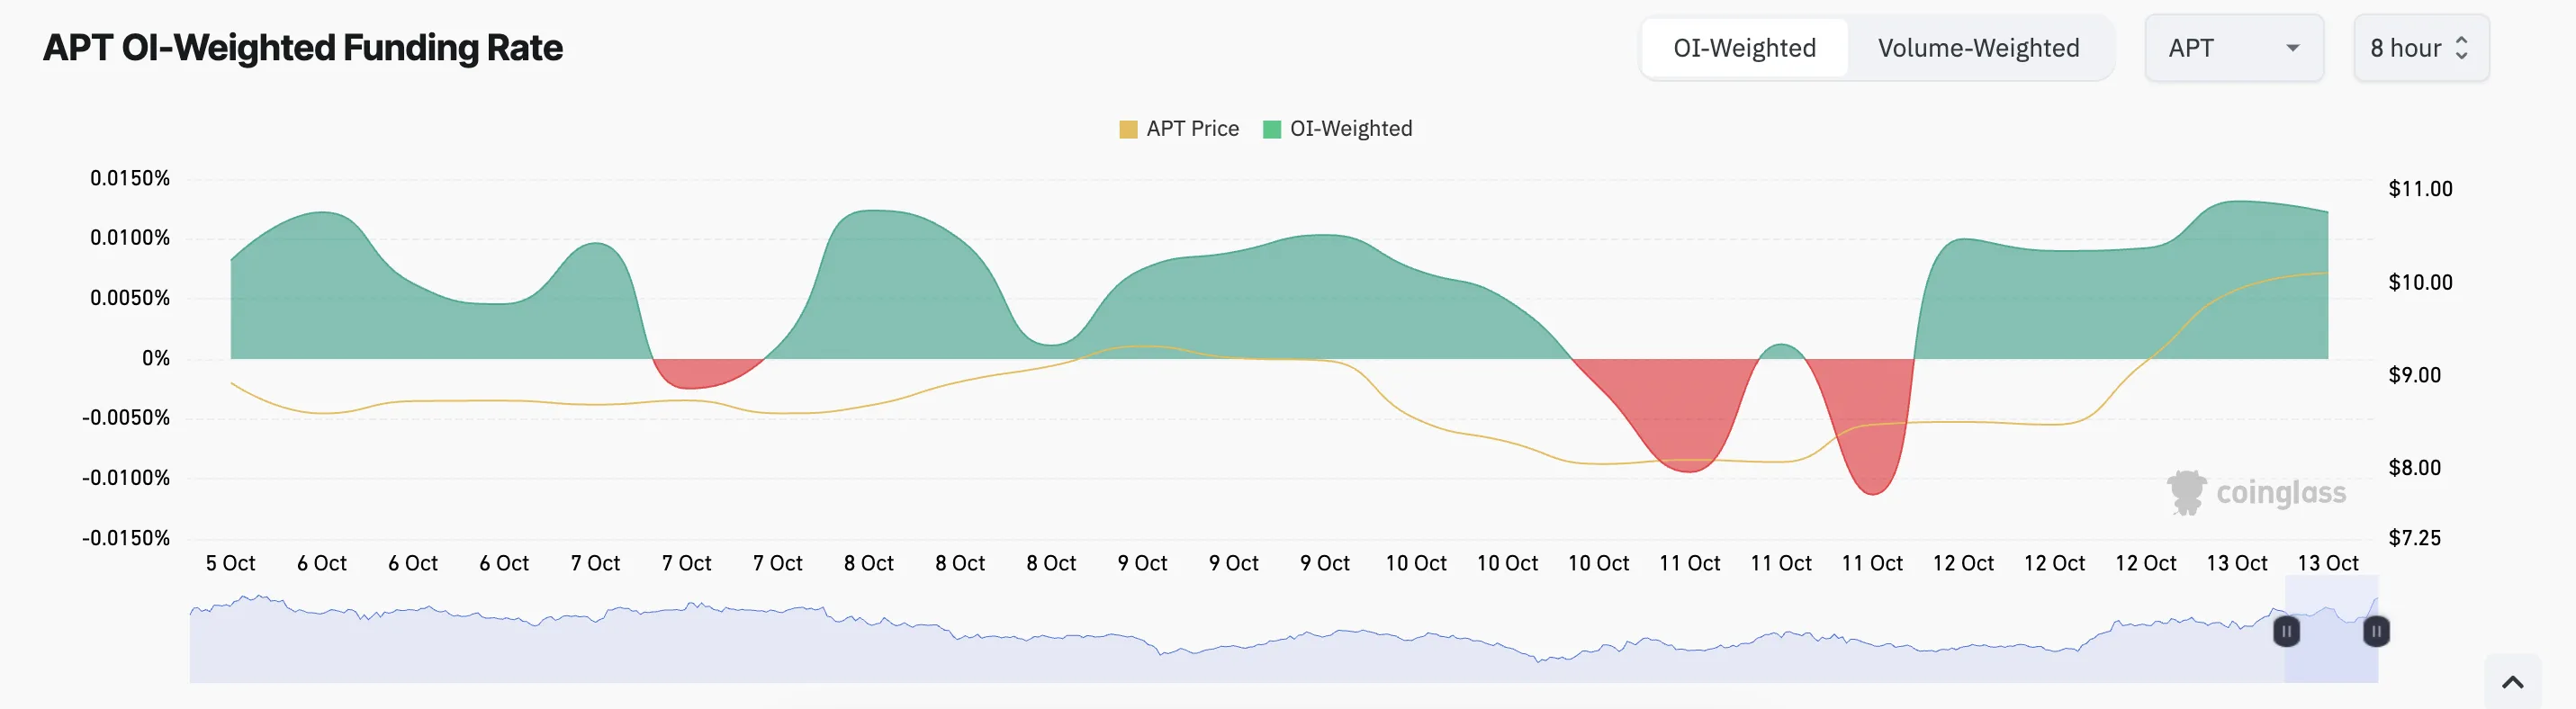Click the 8 hour up-down arrows icon
This screenshot has width=2576, height=709.
tap(2462, 48)
